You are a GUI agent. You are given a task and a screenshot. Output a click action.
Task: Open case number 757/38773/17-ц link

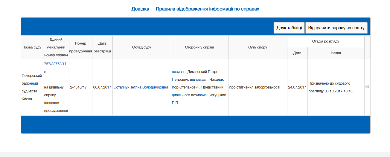pos(56,64)
